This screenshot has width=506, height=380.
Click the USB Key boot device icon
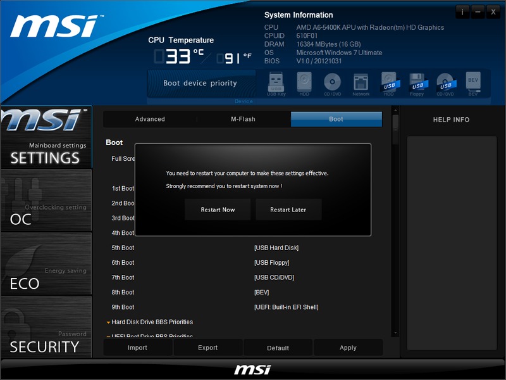coord(276,83)
